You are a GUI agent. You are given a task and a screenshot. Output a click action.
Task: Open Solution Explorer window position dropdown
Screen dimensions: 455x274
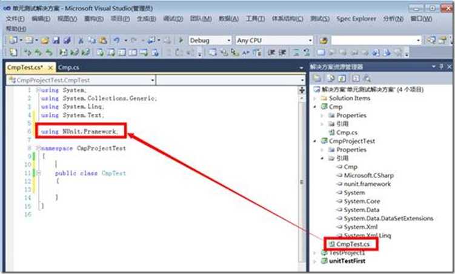coord(434,67)
